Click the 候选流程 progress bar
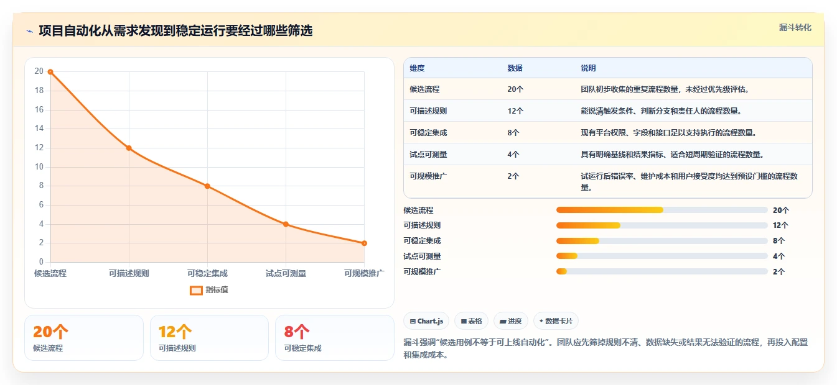The width and height of the screenshot is (837, 385). point(662,210)
